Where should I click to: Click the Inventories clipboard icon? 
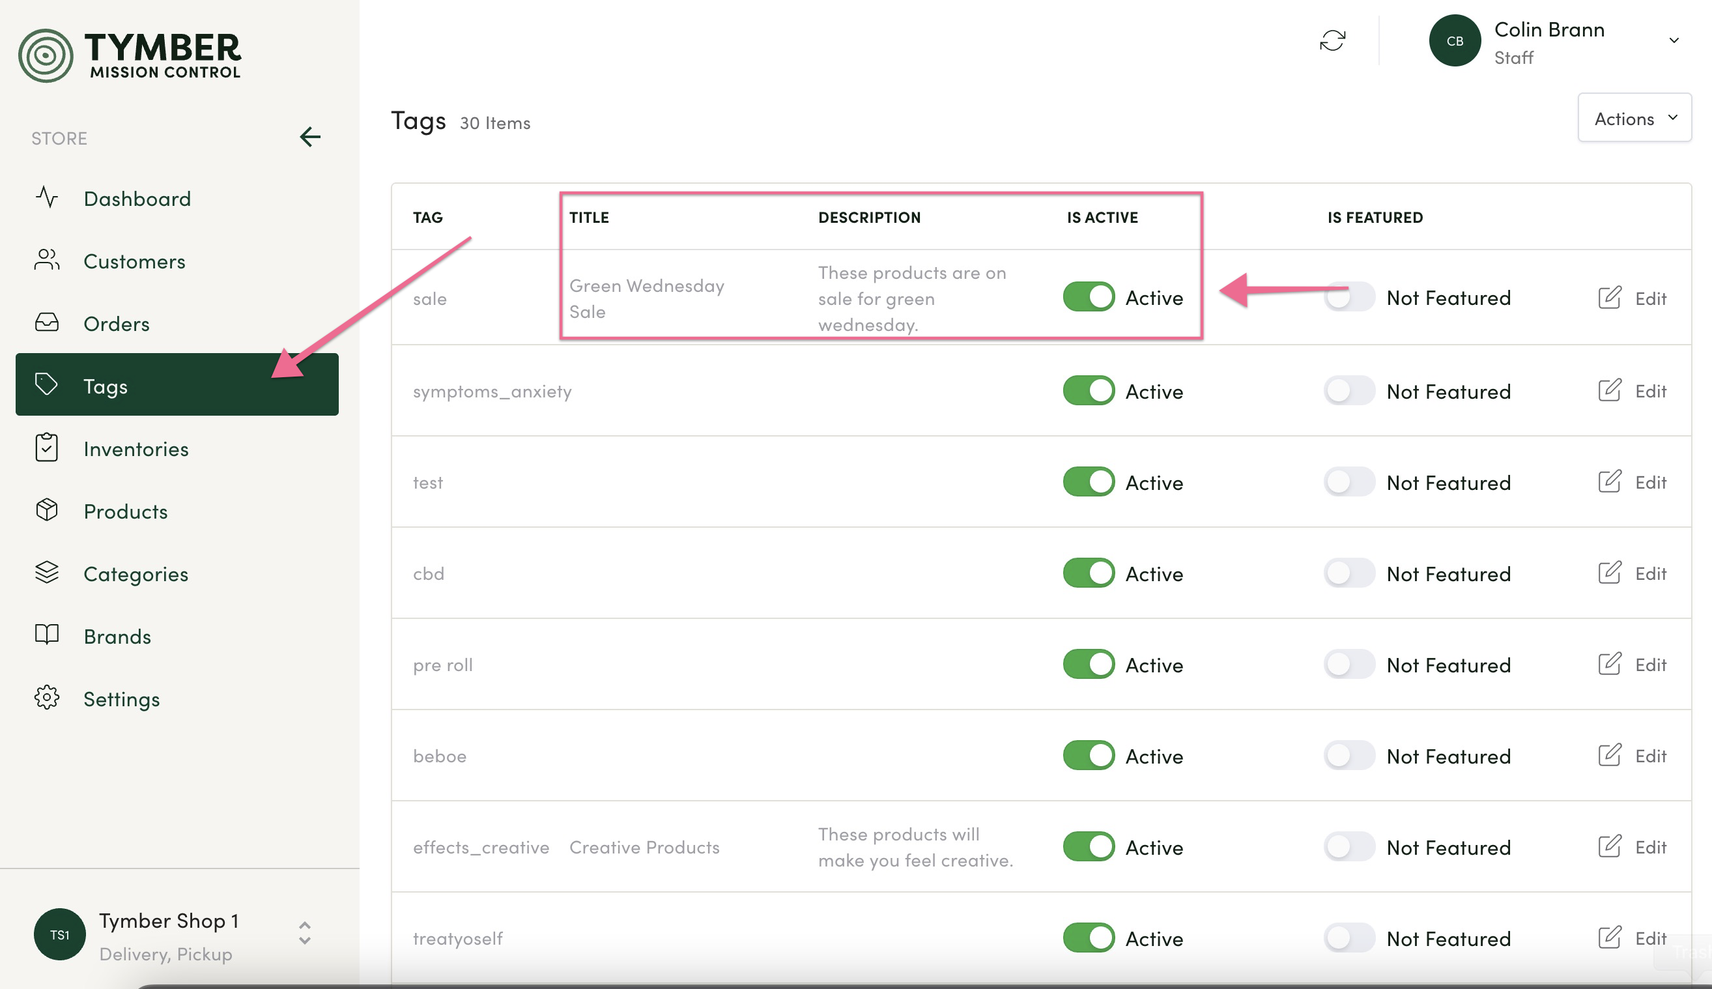pos(47,447)
